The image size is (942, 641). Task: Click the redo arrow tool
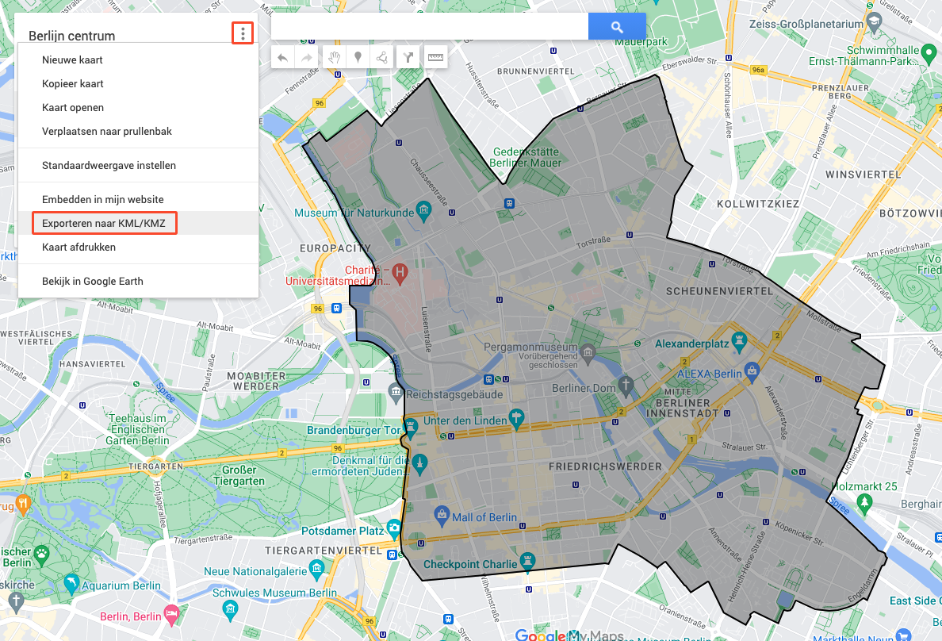tap(306, 58)
